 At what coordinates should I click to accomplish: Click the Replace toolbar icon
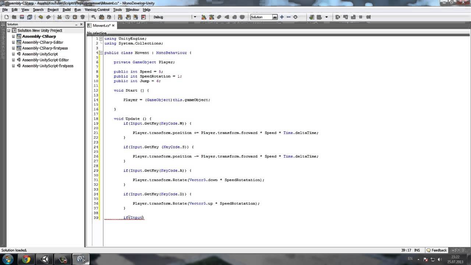coord(109,17)
